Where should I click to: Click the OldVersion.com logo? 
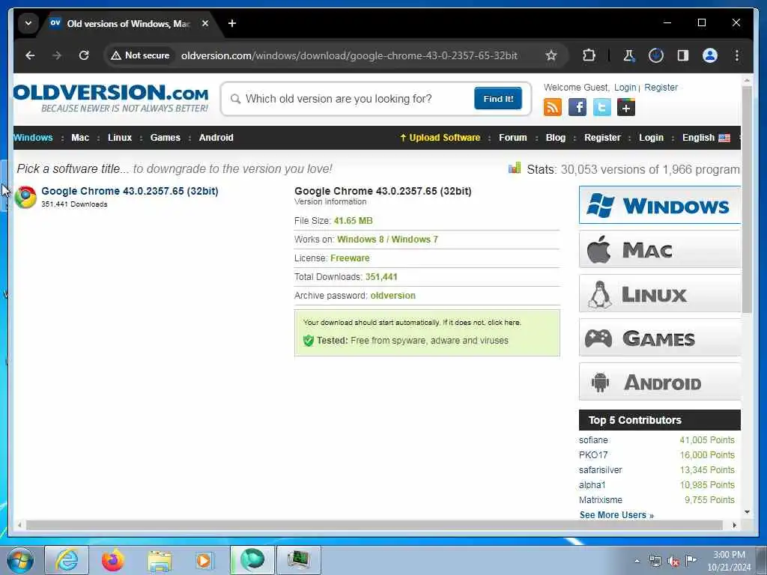111,98
